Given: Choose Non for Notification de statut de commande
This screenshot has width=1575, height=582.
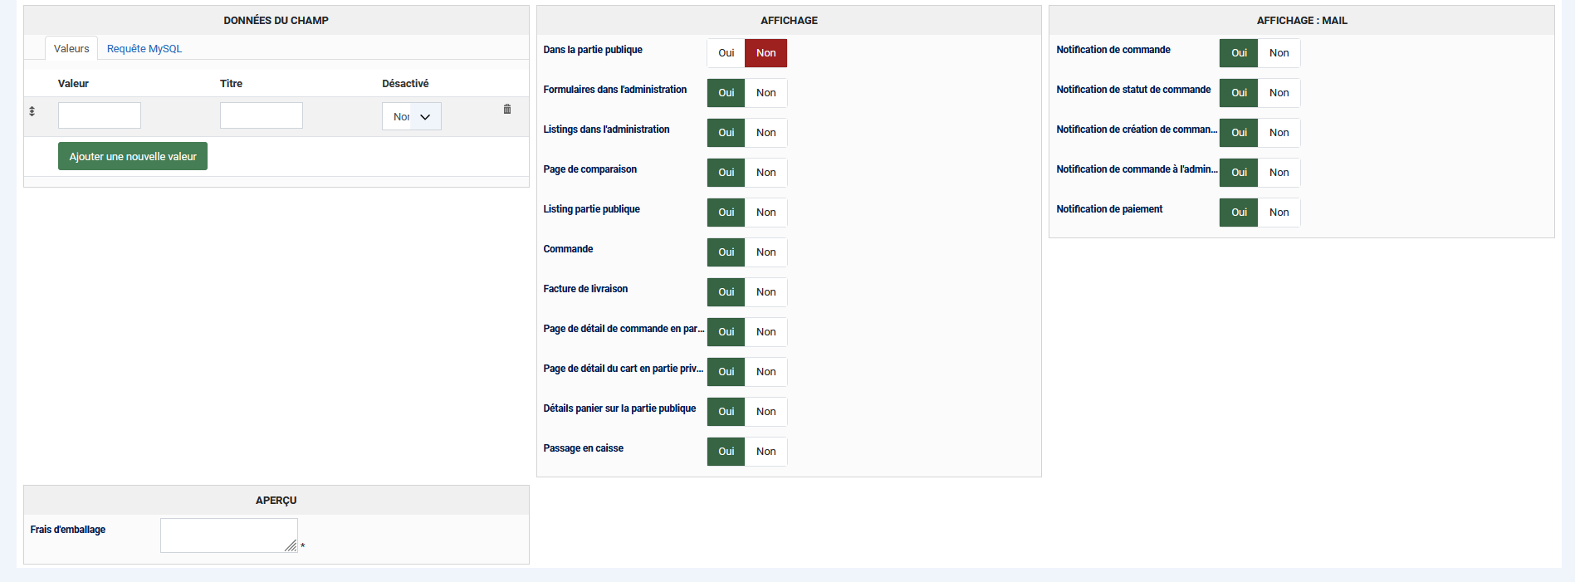Looking at the screenshot, I should [x=1279, y=93].
